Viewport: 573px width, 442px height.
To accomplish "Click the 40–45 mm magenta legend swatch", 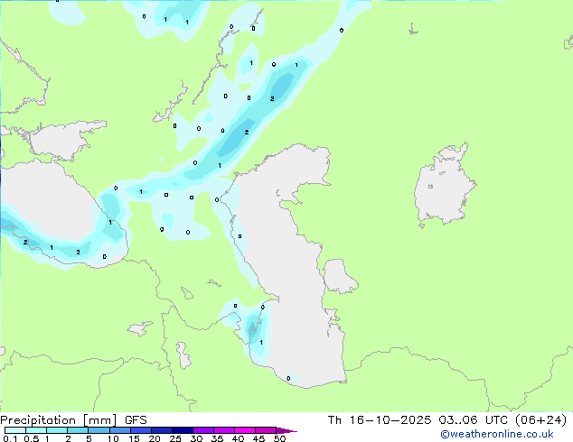I will (245, 430).
